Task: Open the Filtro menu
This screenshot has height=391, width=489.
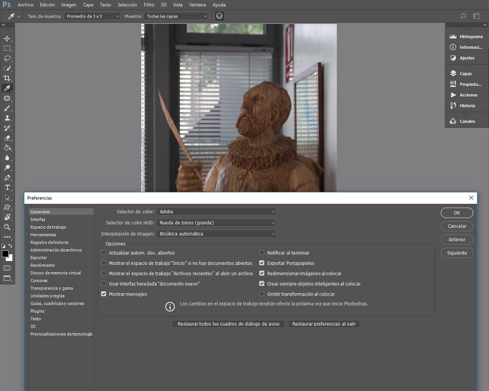Action: point(149,5)
